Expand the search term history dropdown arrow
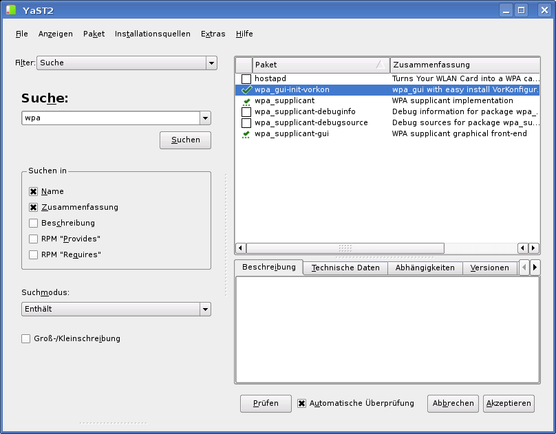 [x=205, y=118]
